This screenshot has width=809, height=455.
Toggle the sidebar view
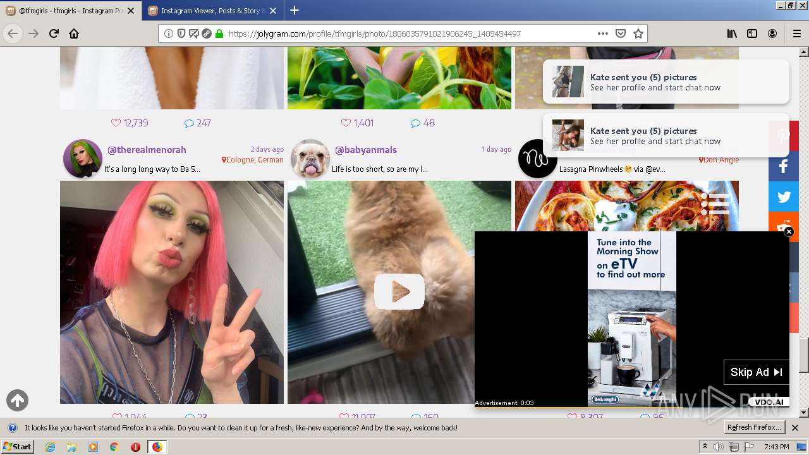[752, 33]
